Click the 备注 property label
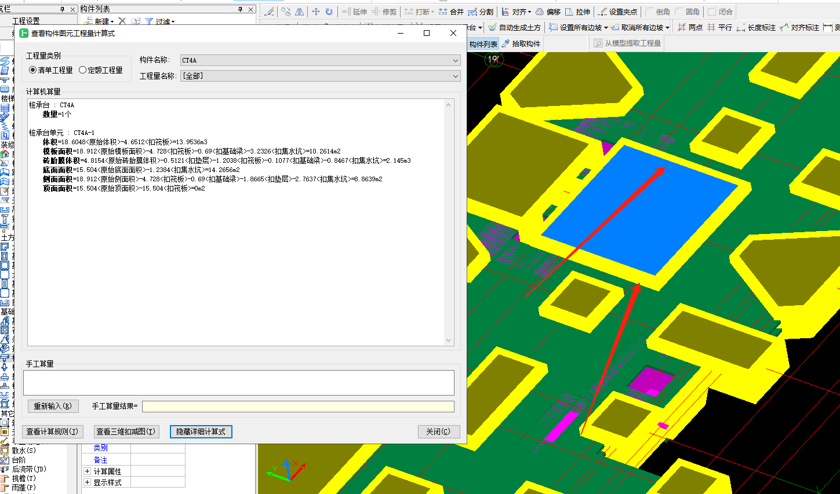Viewport: 840px width, 494px height. 100,460
